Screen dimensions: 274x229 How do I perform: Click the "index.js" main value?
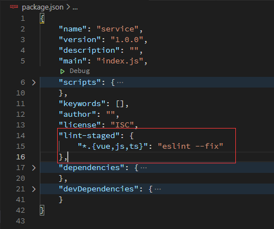(120, 61)
